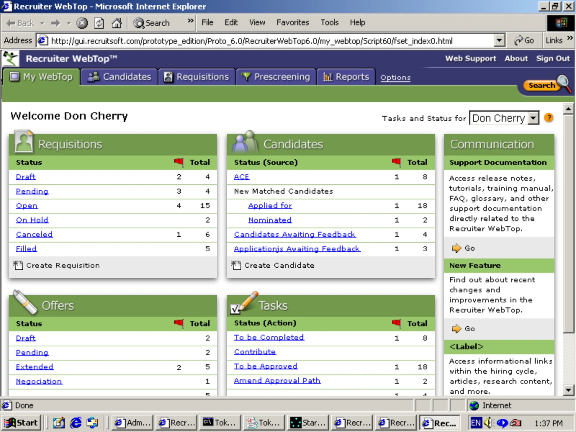Click the Amend Approval Path link
The height and width of the screenshot is (432, 576).
277,381
